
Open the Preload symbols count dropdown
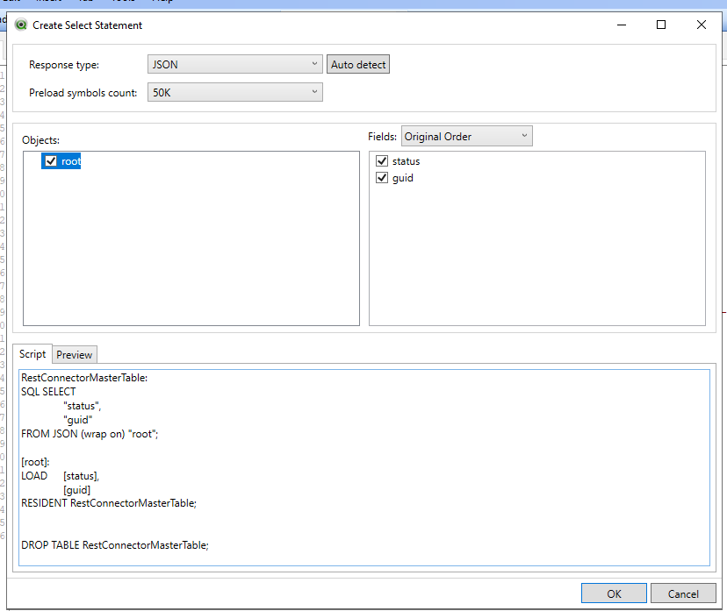235,92
